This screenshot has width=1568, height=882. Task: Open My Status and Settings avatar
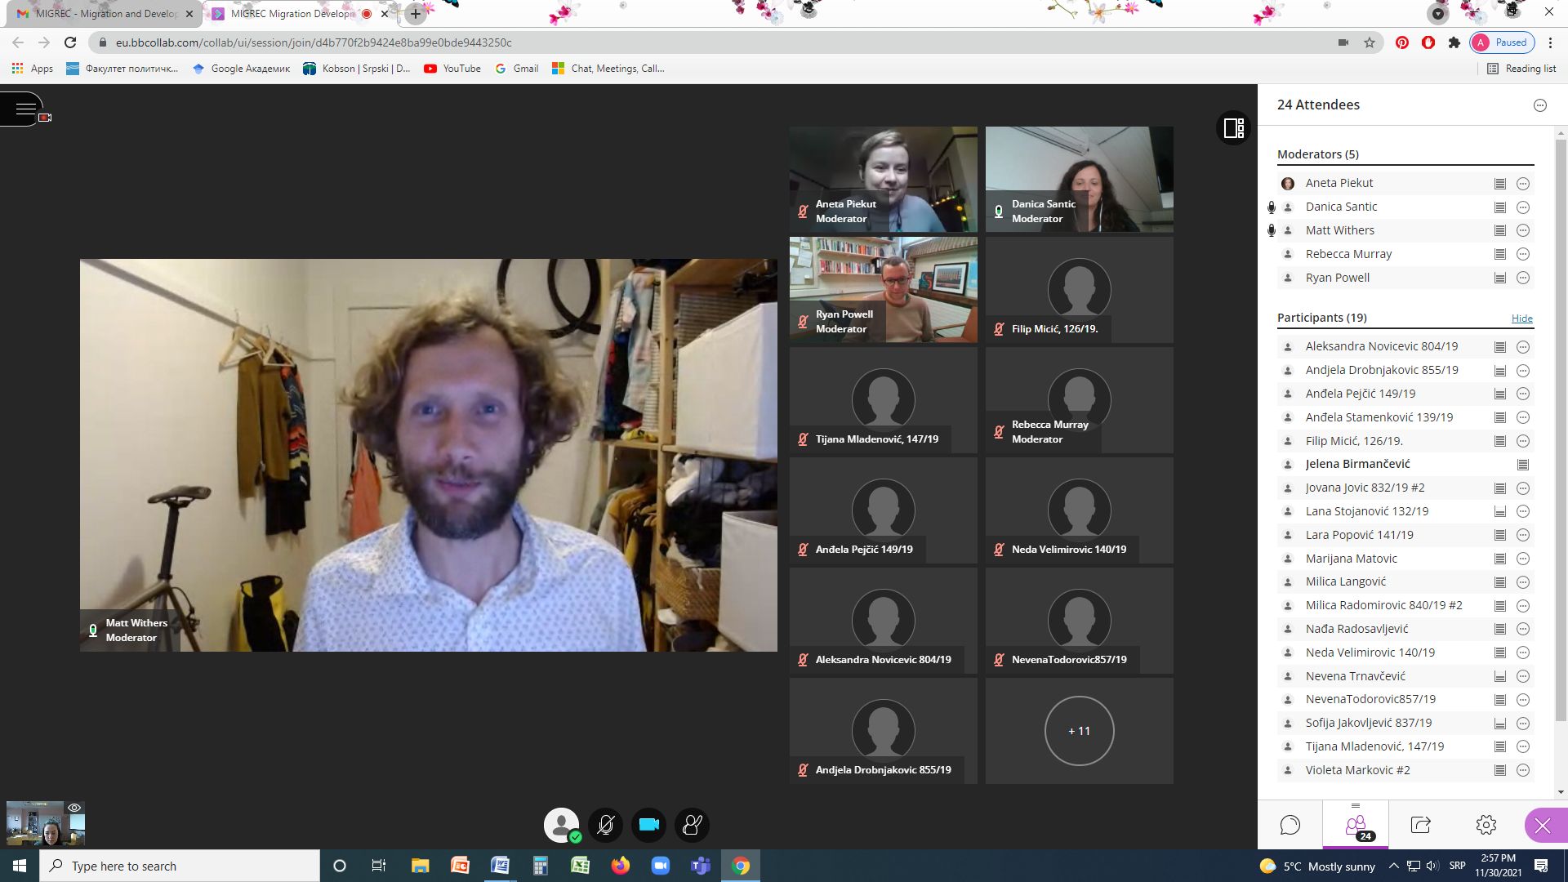(562, 825)
